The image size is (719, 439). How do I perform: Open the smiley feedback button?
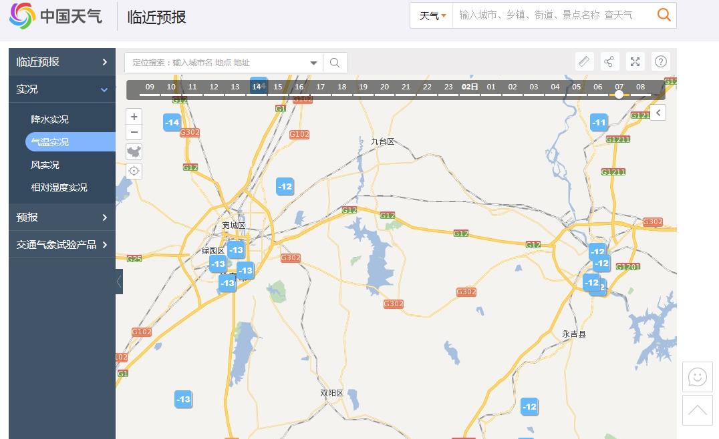pos(697,377)
